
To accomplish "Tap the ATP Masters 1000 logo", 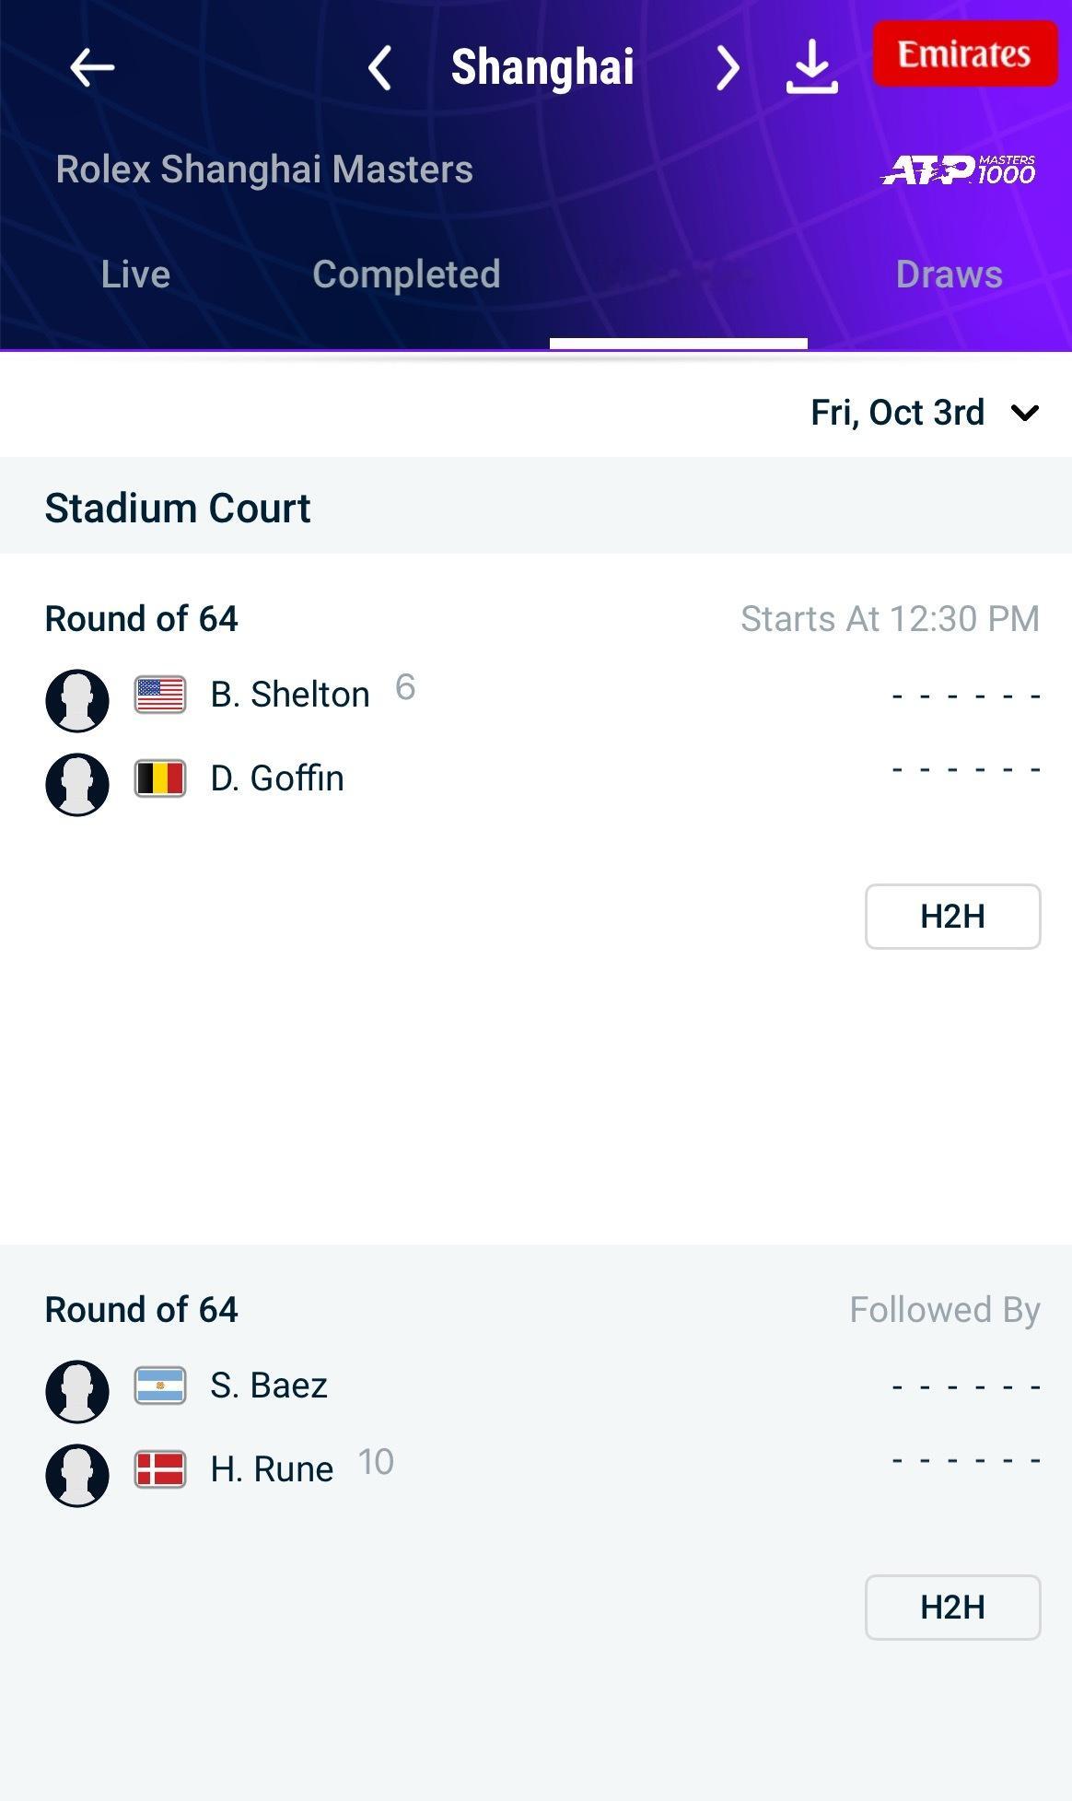I will 958,170.
